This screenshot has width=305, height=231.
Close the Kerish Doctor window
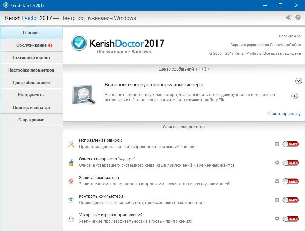[x=296, y=5]
